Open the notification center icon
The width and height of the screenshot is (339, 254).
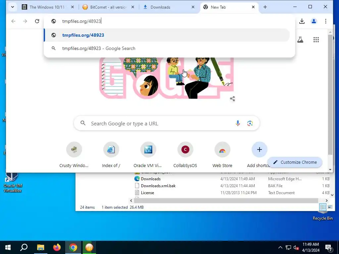pos(329,247)
